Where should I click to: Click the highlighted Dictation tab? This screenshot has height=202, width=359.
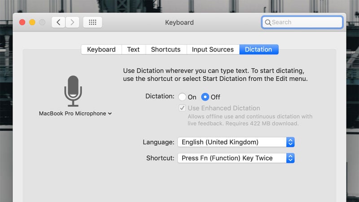click(x=258, y=49)
